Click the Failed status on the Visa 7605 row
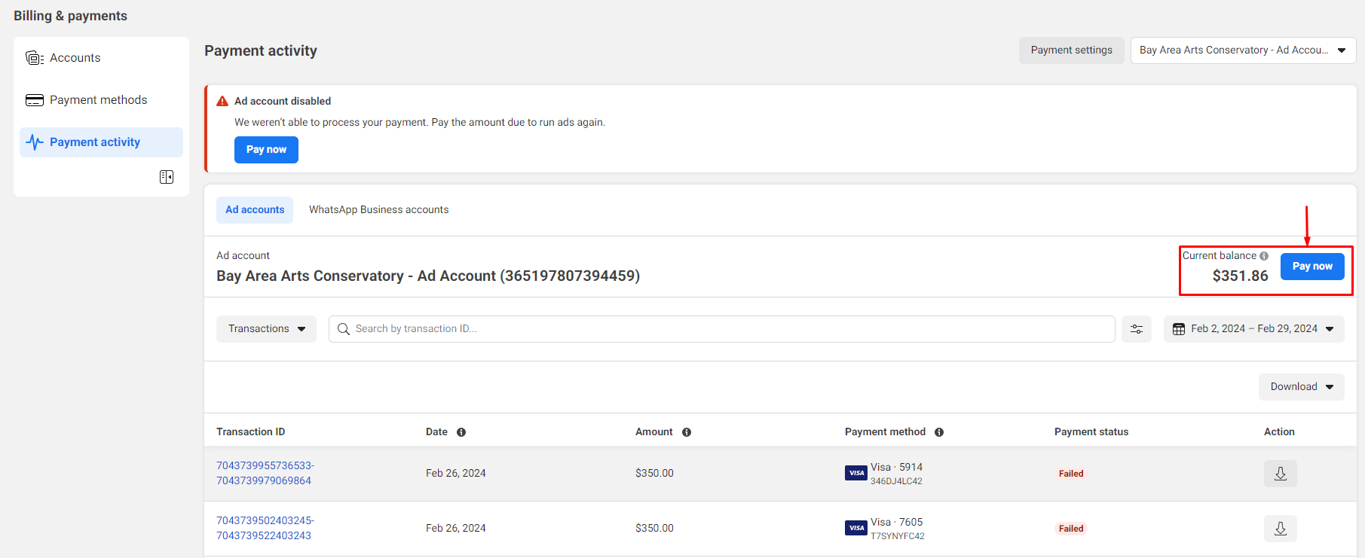 click(1071, 529)
